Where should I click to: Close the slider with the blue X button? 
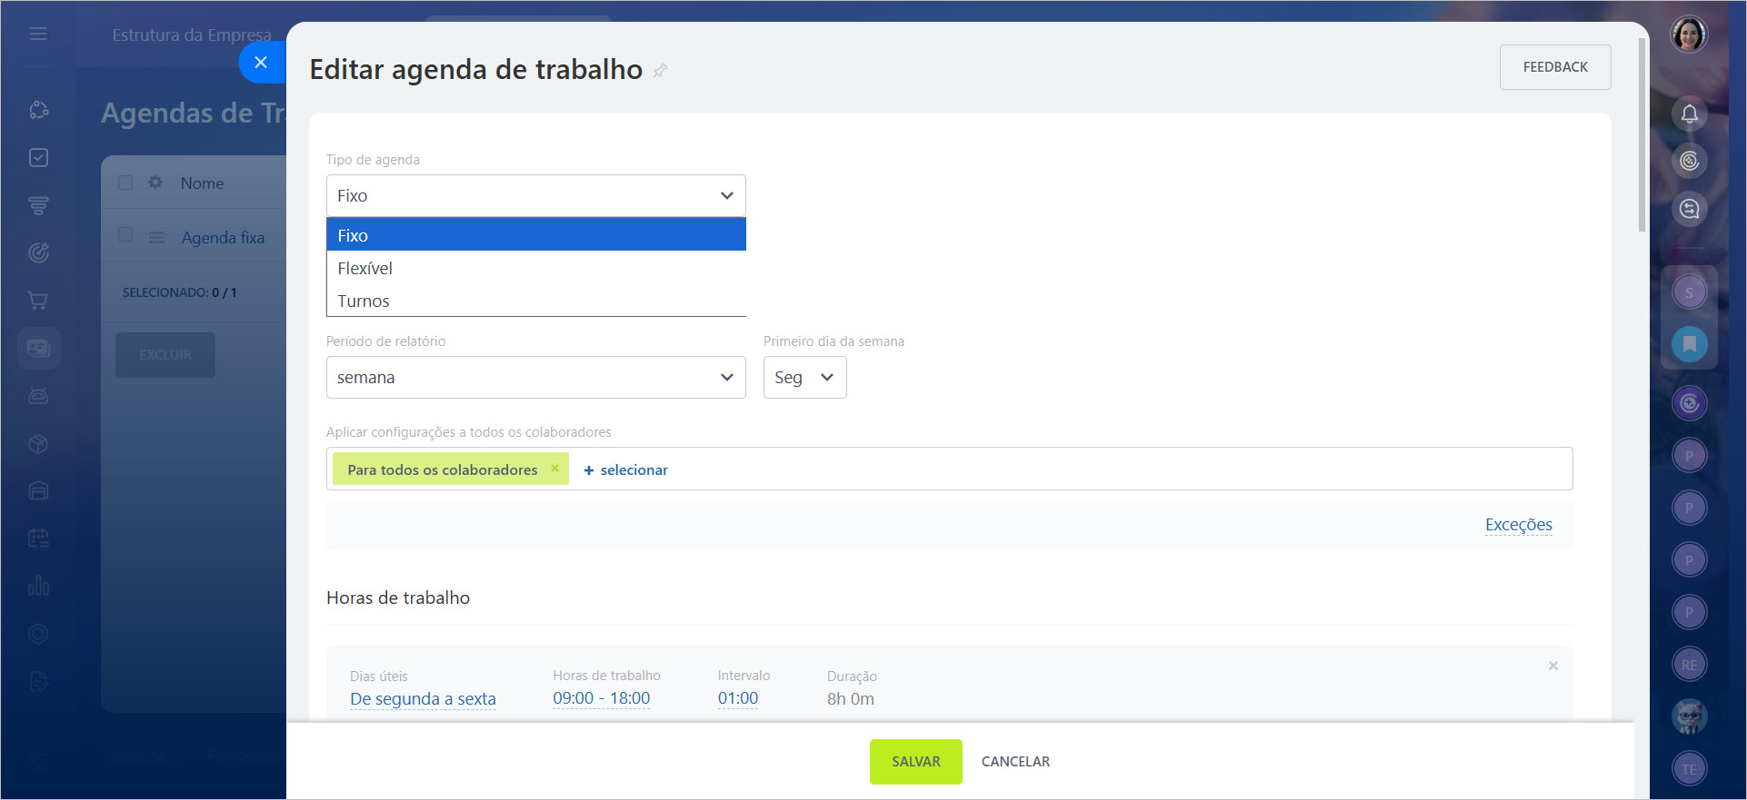(261, 63)
